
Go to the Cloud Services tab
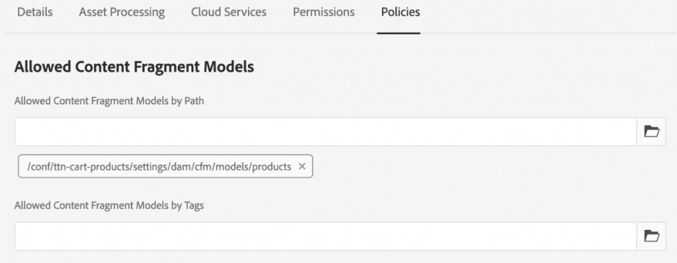229,12
